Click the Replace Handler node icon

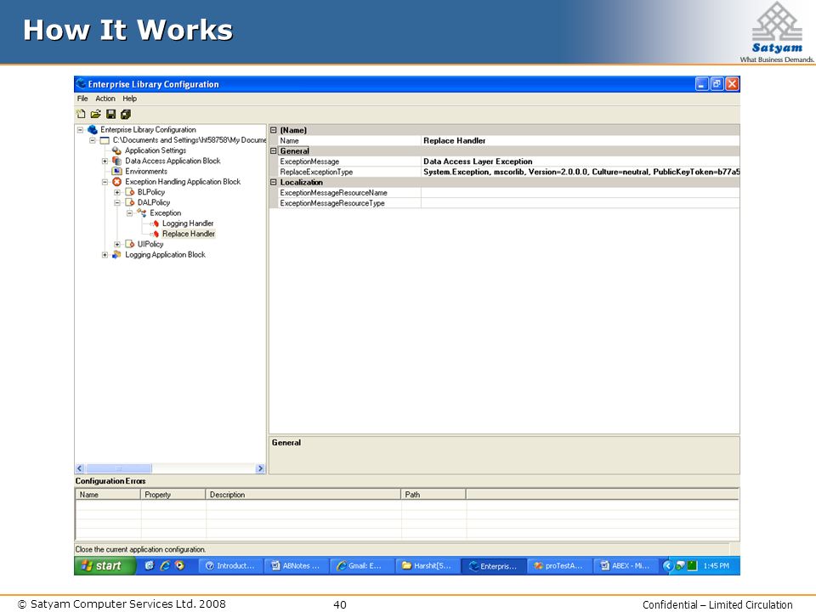coord(155,234)
